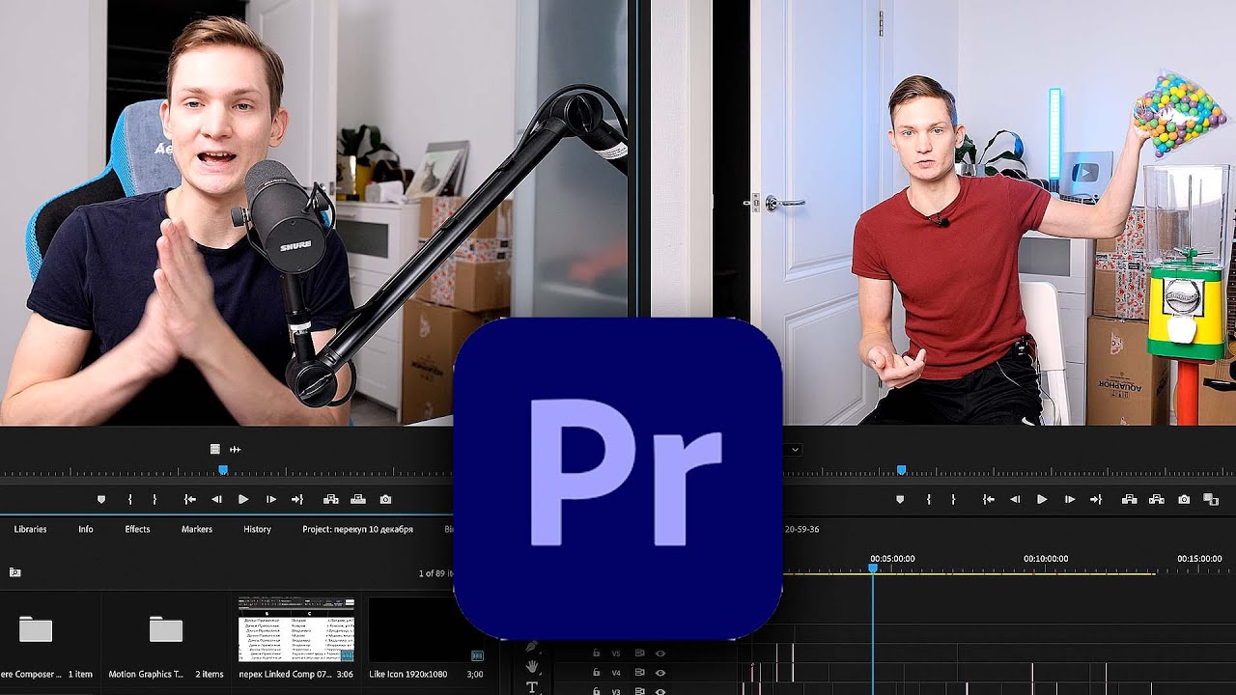This screenshot has height=695, width=1236.
Task: Click Drag Video Only icon in Source monitor
Action: (x=215, y=449)
